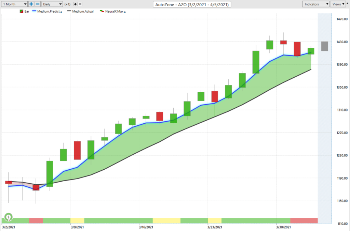Viewport: 350px width, 231px height.
Task: Click the 3/9/2021 date axis label
Action: [x=77, y=227]
